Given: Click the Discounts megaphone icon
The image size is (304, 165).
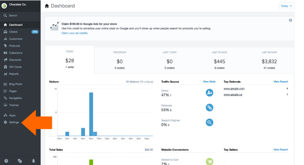Looking at the screenshot, I should pyautogui.click(x=5, y=60).
